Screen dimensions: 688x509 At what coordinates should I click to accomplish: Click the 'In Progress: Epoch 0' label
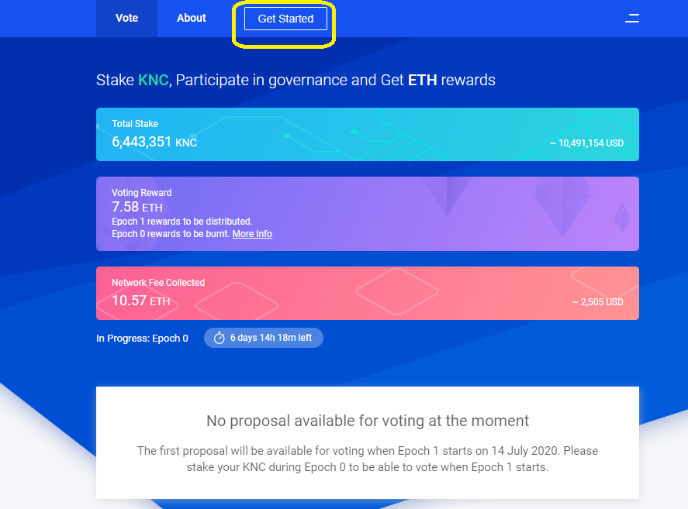tap(142, 338)
